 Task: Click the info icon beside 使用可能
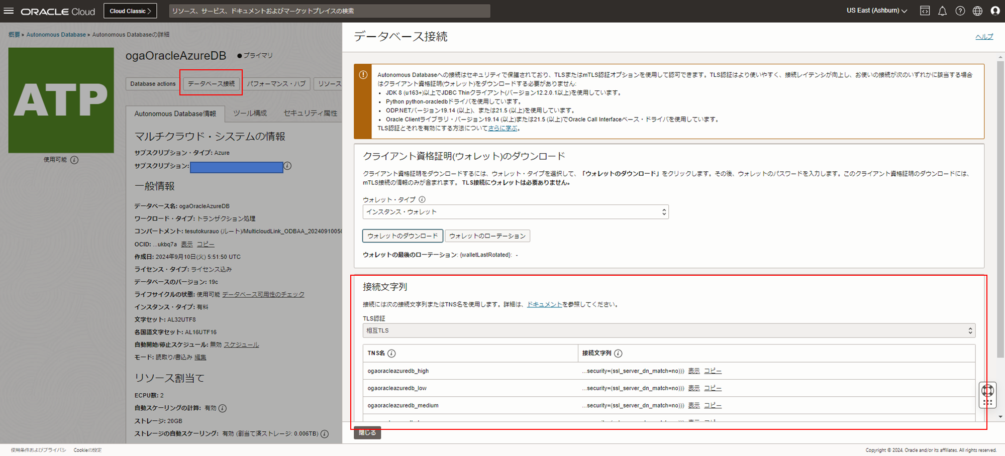74,160
